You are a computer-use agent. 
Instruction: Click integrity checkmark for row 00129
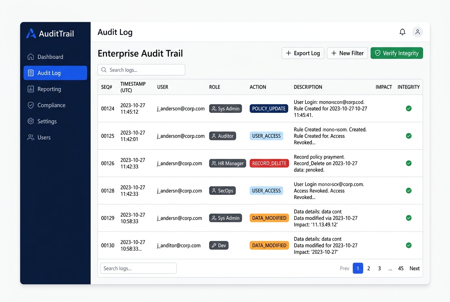(409, 218)
